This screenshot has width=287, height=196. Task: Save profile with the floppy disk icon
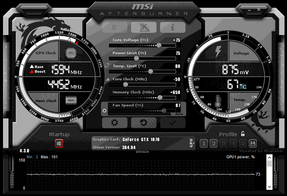(x=253, y=144)
